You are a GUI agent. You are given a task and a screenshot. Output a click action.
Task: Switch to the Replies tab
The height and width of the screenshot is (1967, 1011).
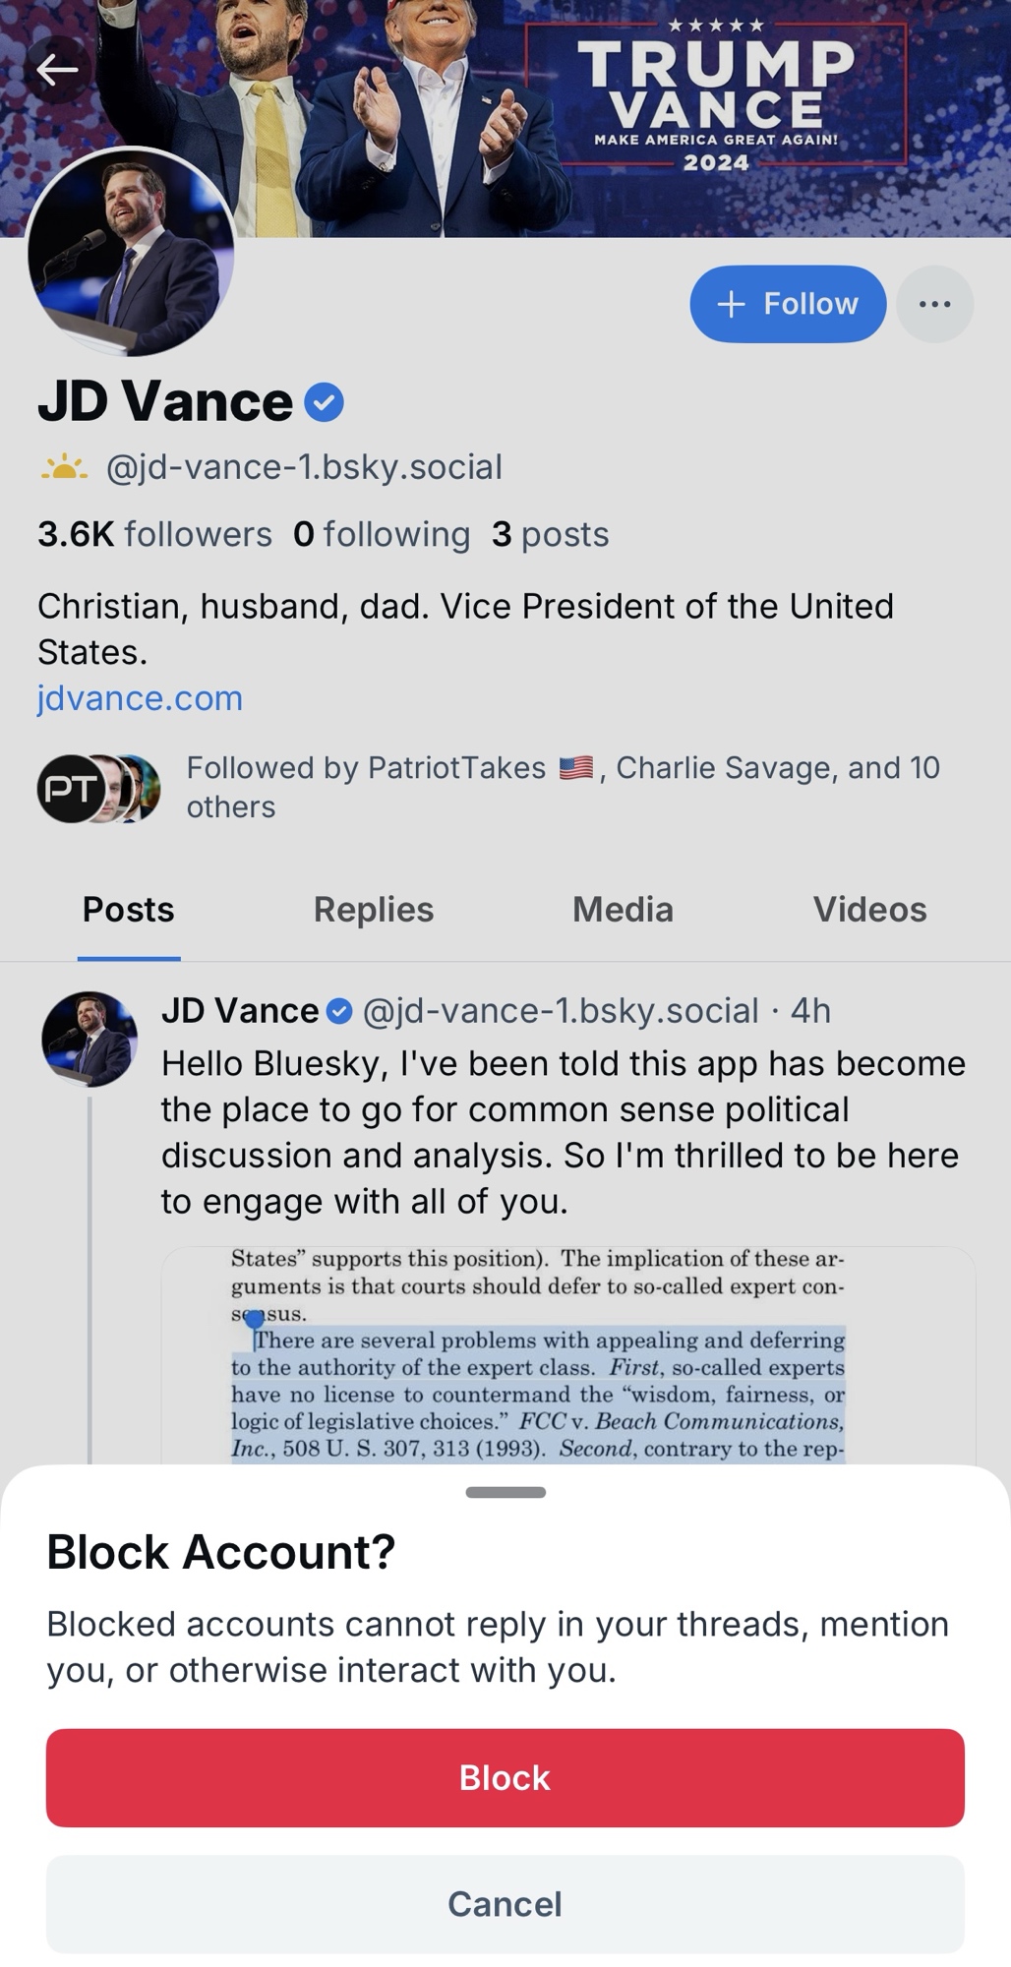(373, 910)
